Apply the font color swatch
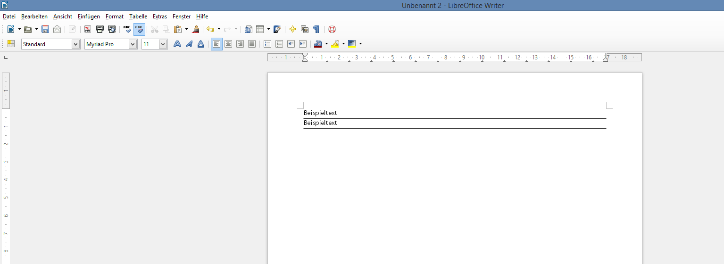The height and width of the screenshot is (264, 724). 318,44
